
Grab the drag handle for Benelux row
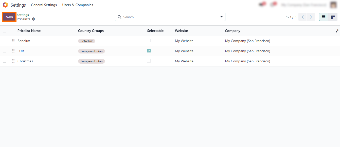(x=13, y=41)
